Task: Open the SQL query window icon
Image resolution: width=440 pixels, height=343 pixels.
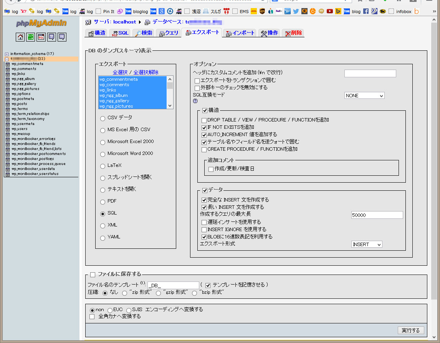Action: pyautogui.click(x=41, y=37)
